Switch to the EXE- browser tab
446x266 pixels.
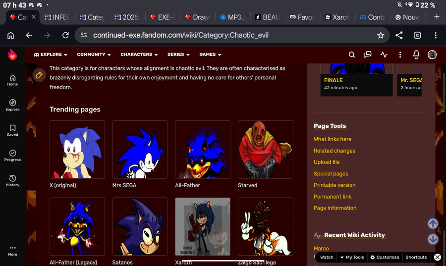(163, 17)
